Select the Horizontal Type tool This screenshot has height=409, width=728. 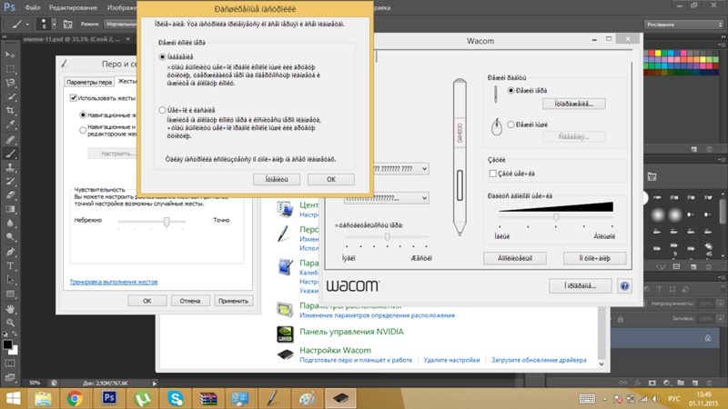(x=10, y=265)
